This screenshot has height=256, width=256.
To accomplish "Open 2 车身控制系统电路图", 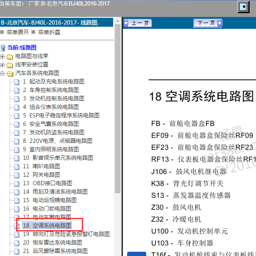I will pos(51,90).
